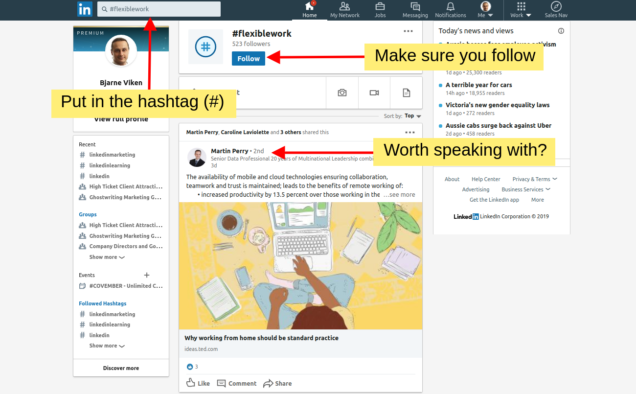Open the Help Center link
Image resolution: width=636 pixels, height=394 pixels.
(x=486, y=179)
